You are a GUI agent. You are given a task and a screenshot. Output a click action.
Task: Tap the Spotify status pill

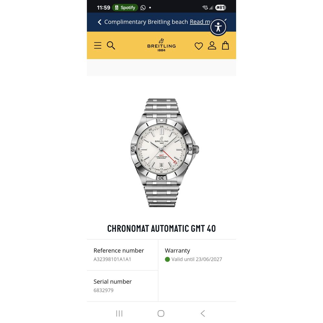[125, 8]
